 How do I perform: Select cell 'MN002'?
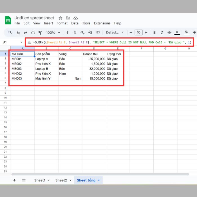(x=23, y=73)
